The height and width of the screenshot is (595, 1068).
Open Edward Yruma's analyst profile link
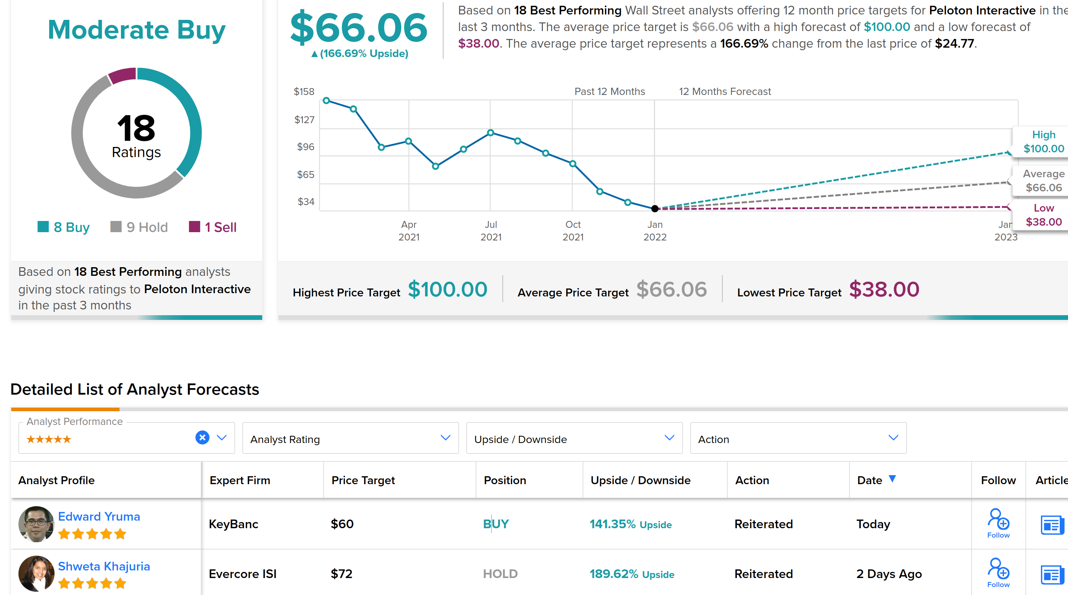pyautogui.click(x=99, y=516)
